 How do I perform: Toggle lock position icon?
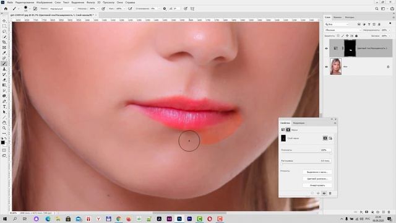point(347,36)
